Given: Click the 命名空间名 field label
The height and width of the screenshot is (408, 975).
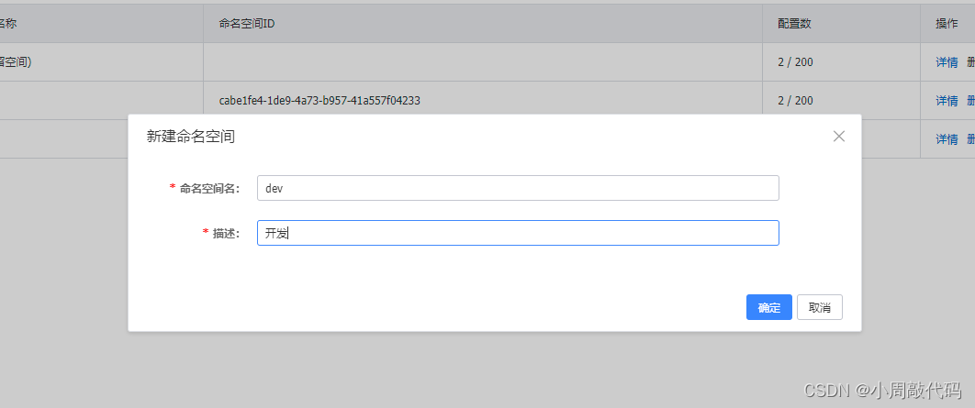Looking at the screenshot, I should [209, 188].
